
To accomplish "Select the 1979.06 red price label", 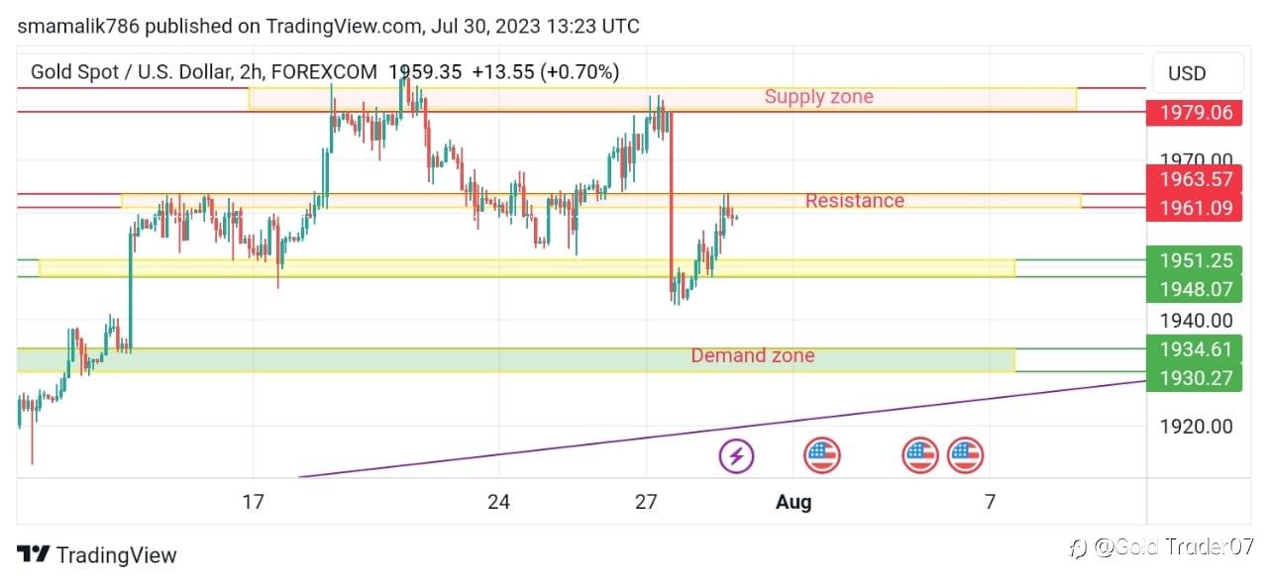I will tap(1194, 112).
